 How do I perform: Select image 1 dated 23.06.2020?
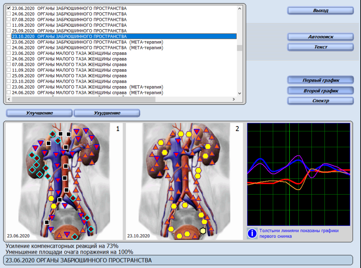[x=64, y=181]
